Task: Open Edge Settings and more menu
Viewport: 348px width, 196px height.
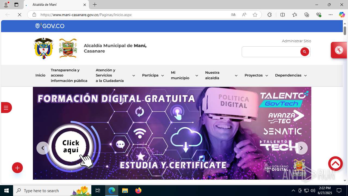Action: 331,15
